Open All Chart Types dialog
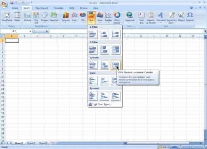This screenshot has width=207, height=149. coord(105,104)
